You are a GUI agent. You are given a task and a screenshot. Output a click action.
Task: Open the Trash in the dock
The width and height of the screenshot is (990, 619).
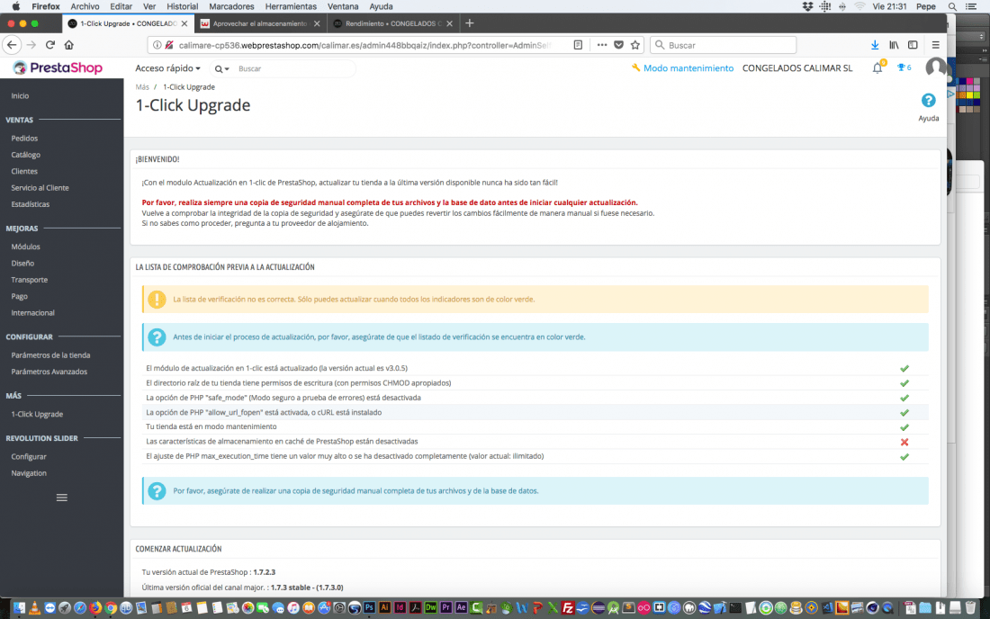(970, 607)
